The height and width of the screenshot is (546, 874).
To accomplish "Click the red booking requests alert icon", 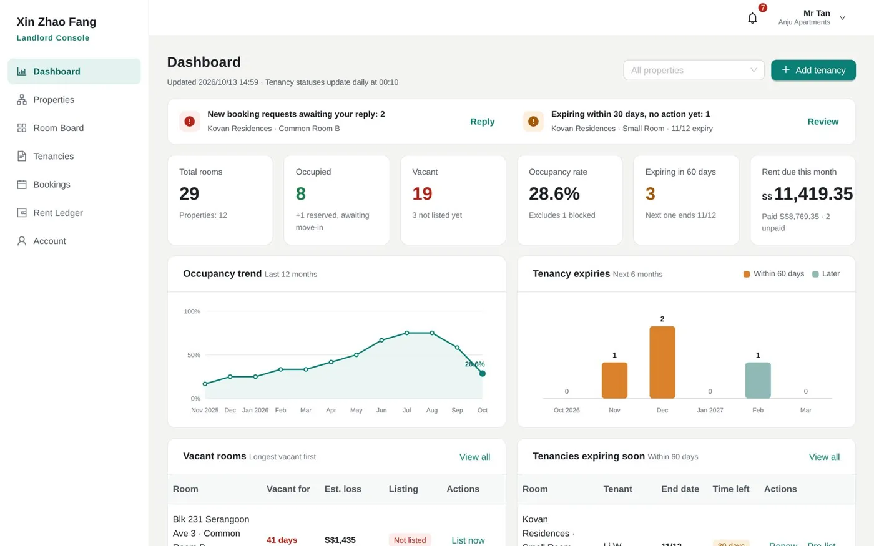I will point(189,122).
